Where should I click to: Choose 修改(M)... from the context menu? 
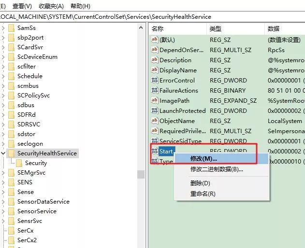[203, 159]
